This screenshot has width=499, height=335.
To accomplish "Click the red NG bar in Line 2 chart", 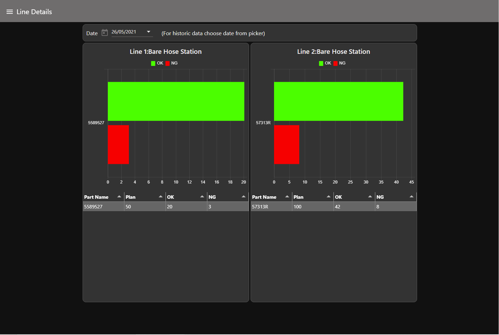I will (286, 145).
